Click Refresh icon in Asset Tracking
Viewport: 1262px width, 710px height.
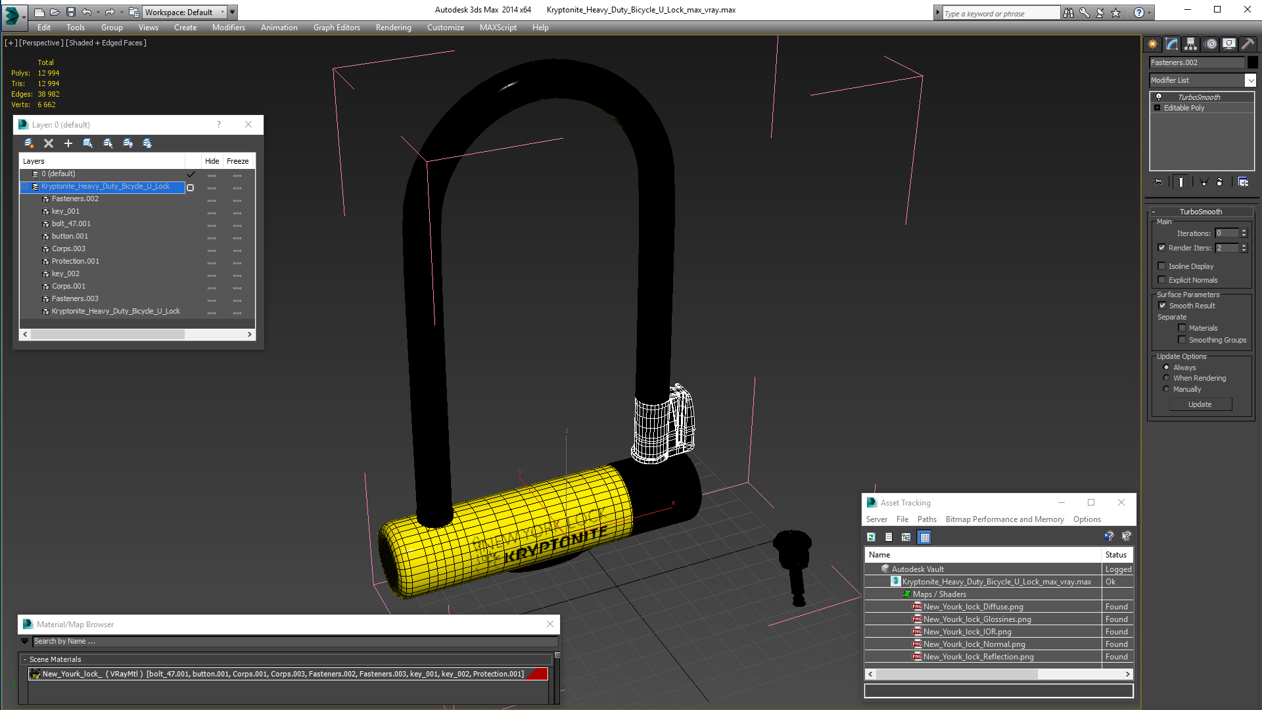click(x=871, y=537)
